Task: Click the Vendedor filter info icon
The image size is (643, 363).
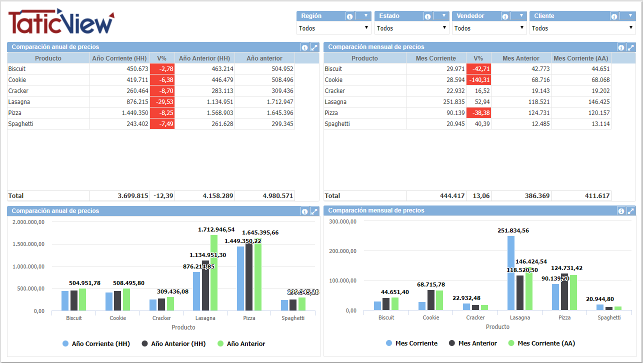Action: pyautogui.click(x=505, y=16)
